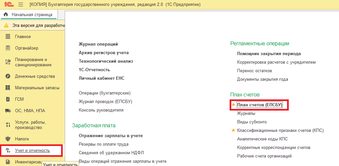Open Виды субконто
The width and height of the screenshot is (339, 166).
coord(252,122)
